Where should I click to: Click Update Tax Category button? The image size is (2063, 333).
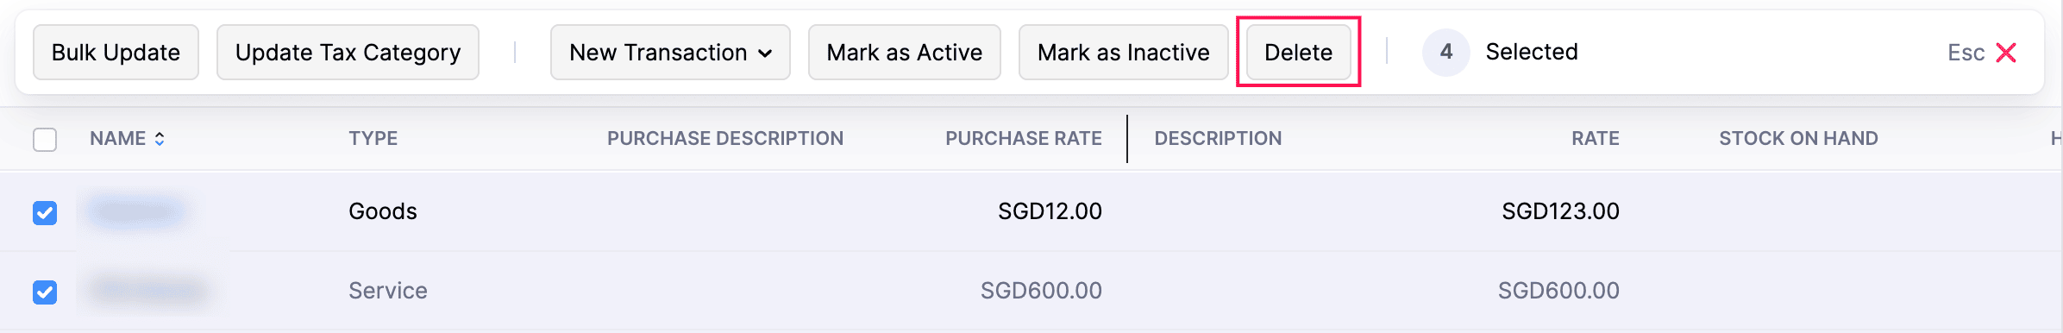[348, 53]
